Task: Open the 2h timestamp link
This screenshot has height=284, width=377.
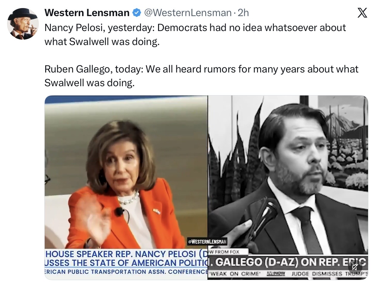Action: [x=243, y=13]
